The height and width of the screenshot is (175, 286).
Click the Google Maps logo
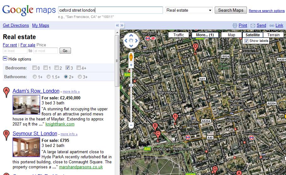coord(29,10)
